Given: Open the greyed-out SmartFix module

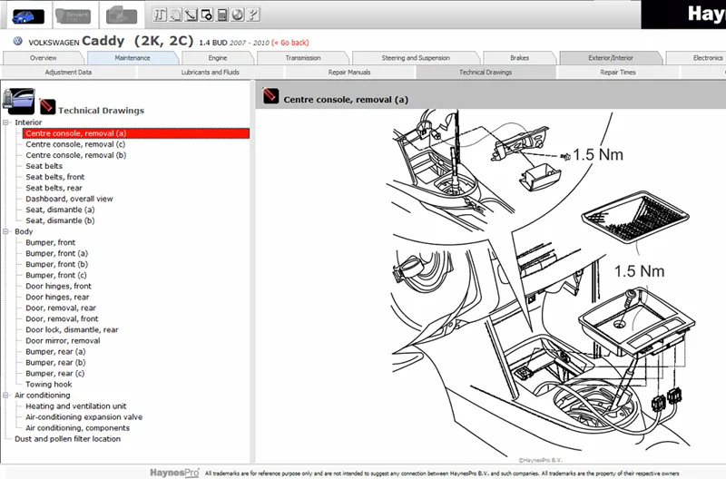Looking at the screenshot, I should click(74, 16).
